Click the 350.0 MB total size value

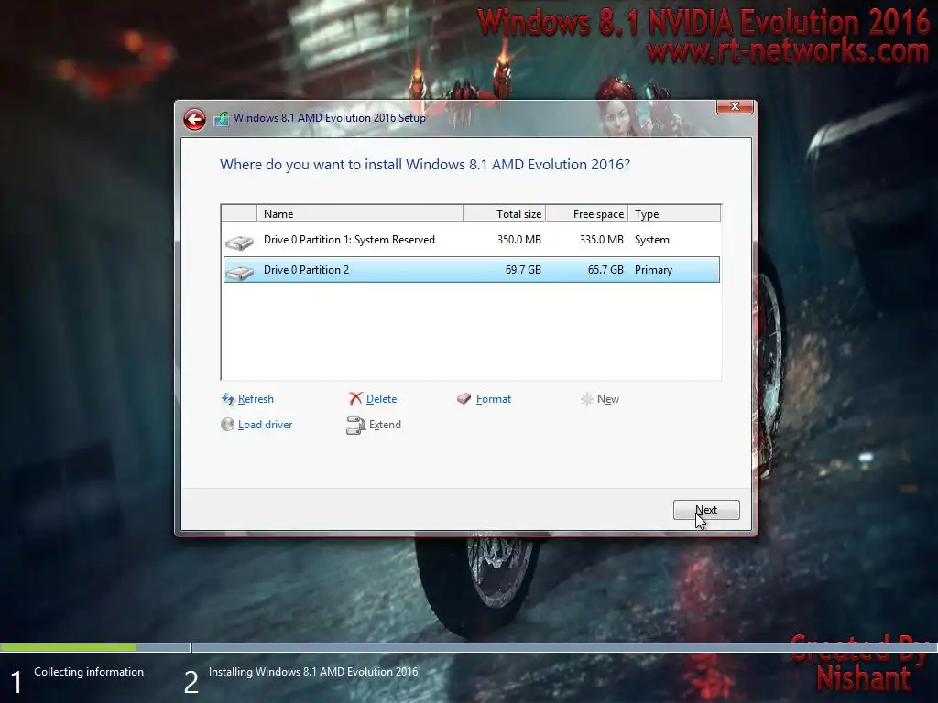coord(518,240)
